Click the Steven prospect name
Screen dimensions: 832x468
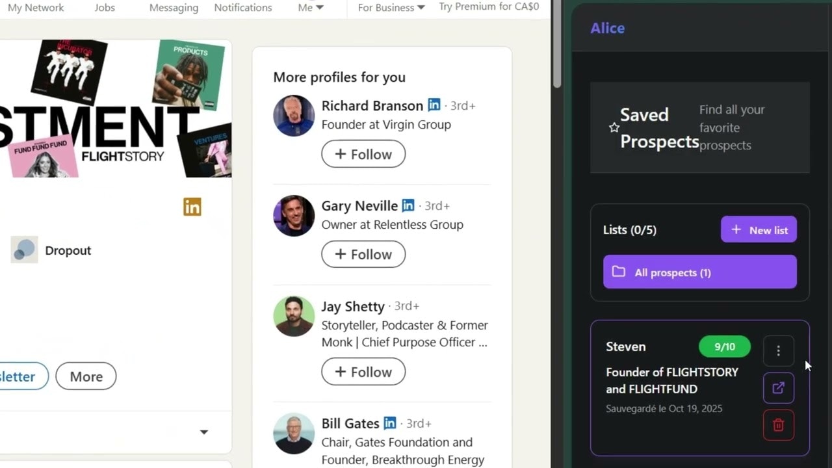click(626, 346)
